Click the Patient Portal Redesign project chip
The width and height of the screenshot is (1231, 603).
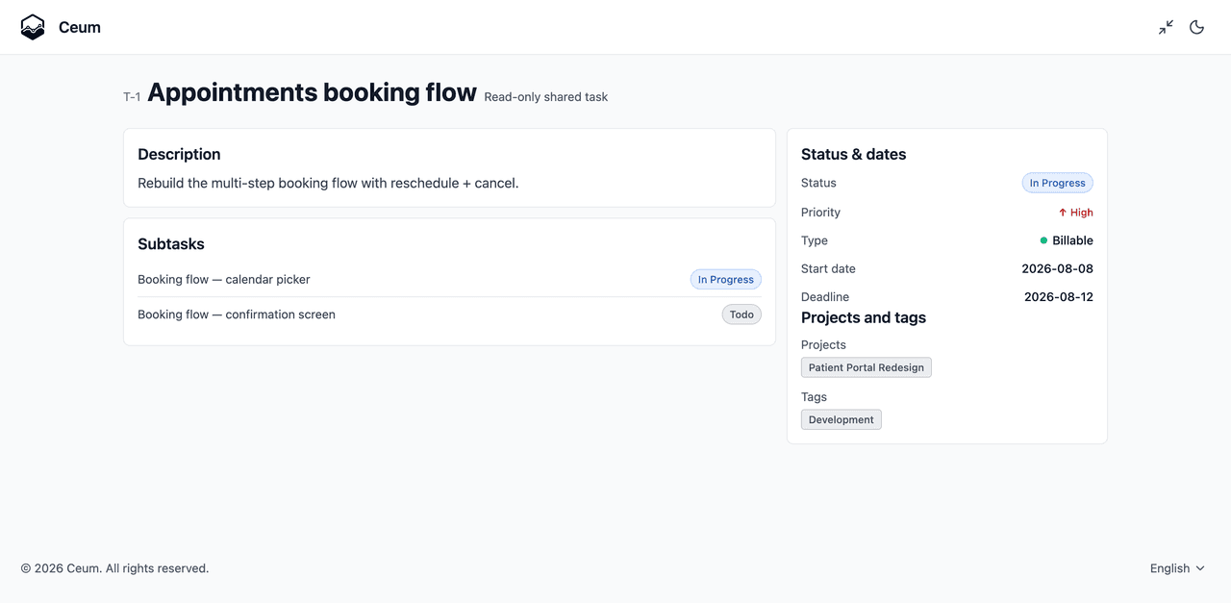(867, 367)
